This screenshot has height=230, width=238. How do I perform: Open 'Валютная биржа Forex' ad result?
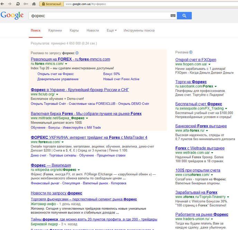click(x=86, y=113)
